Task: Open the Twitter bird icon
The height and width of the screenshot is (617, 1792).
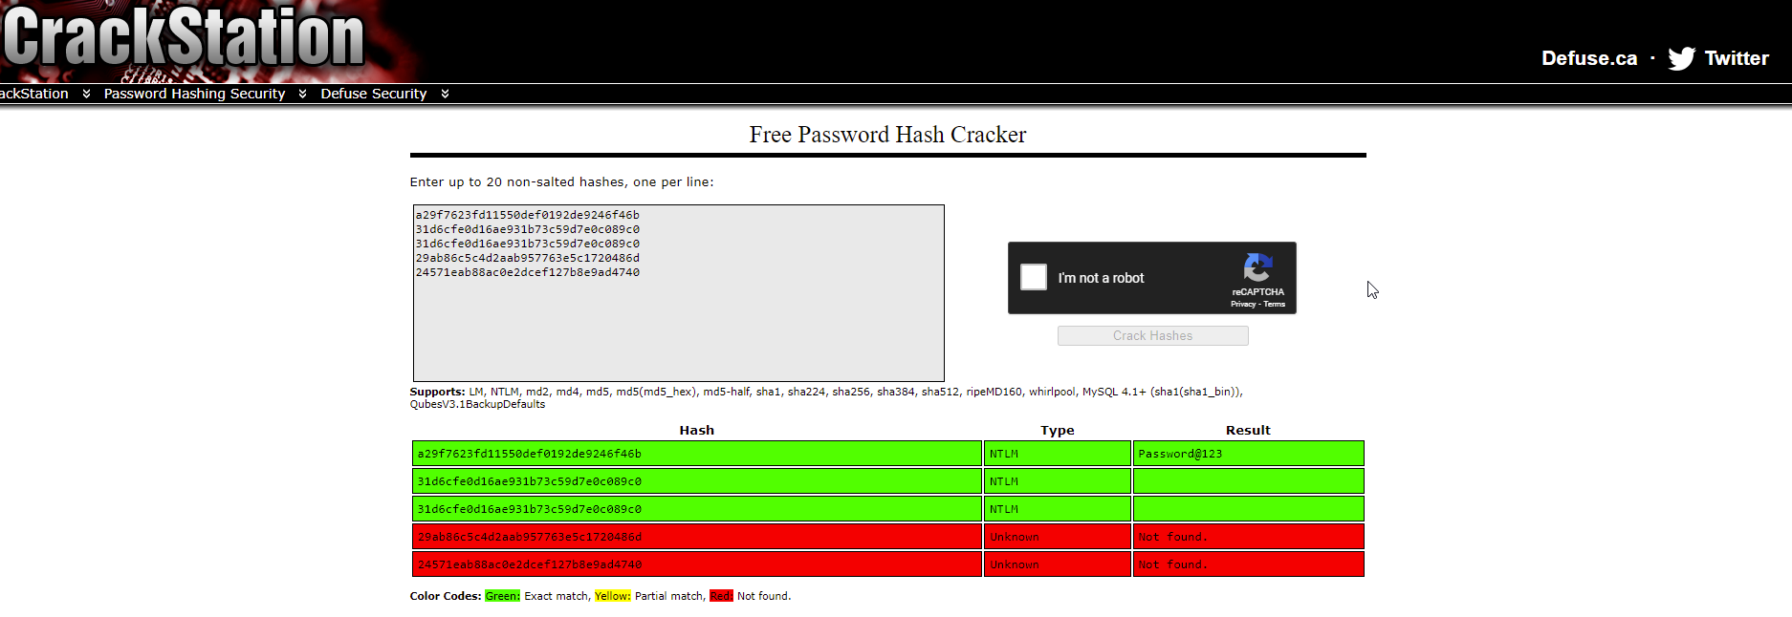Action: click(1681, 58)
